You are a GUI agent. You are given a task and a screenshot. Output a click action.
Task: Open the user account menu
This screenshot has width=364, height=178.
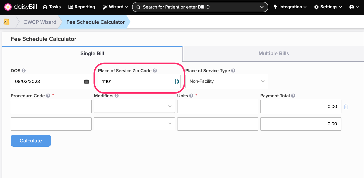coord(354,7)
